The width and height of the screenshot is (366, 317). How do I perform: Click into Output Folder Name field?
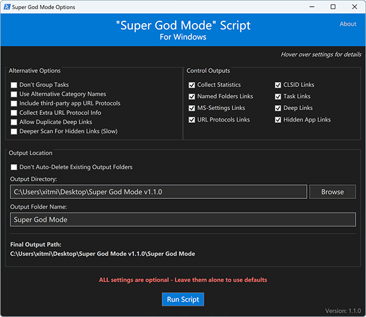pos(183,220)
